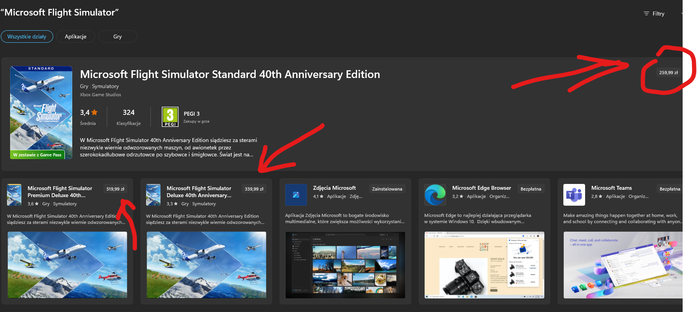Image resolution: width=697 pixels, height=312 pixels.
Task: Open Microsoft Flight Simulator Standard 40th Anniversary title
Action: click(x=230, y=74)
